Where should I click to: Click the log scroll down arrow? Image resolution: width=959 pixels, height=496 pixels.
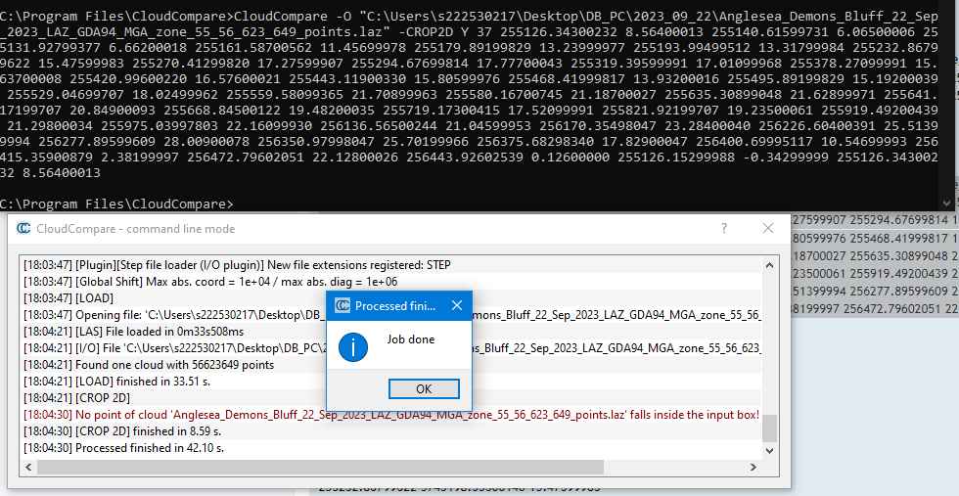tap(770, 449)
